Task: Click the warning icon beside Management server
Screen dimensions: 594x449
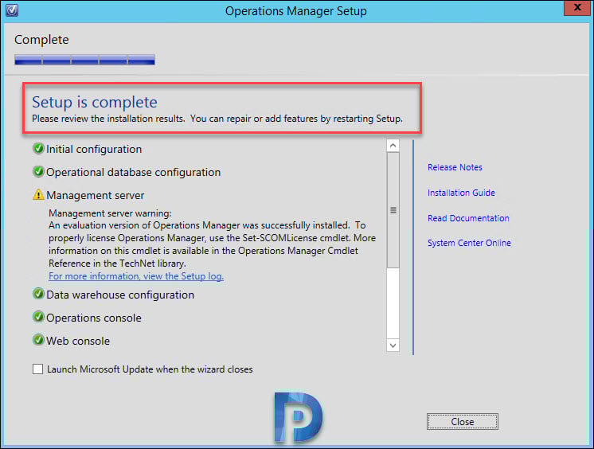Action: click(38, 195)
